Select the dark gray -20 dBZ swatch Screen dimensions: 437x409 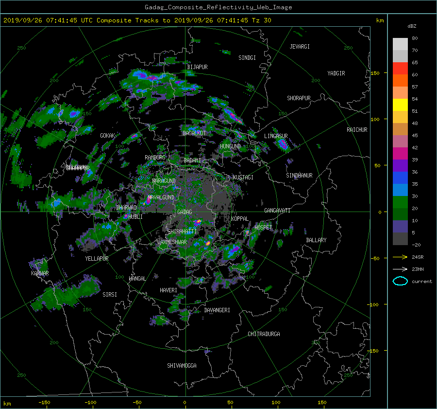coord(400,238)
